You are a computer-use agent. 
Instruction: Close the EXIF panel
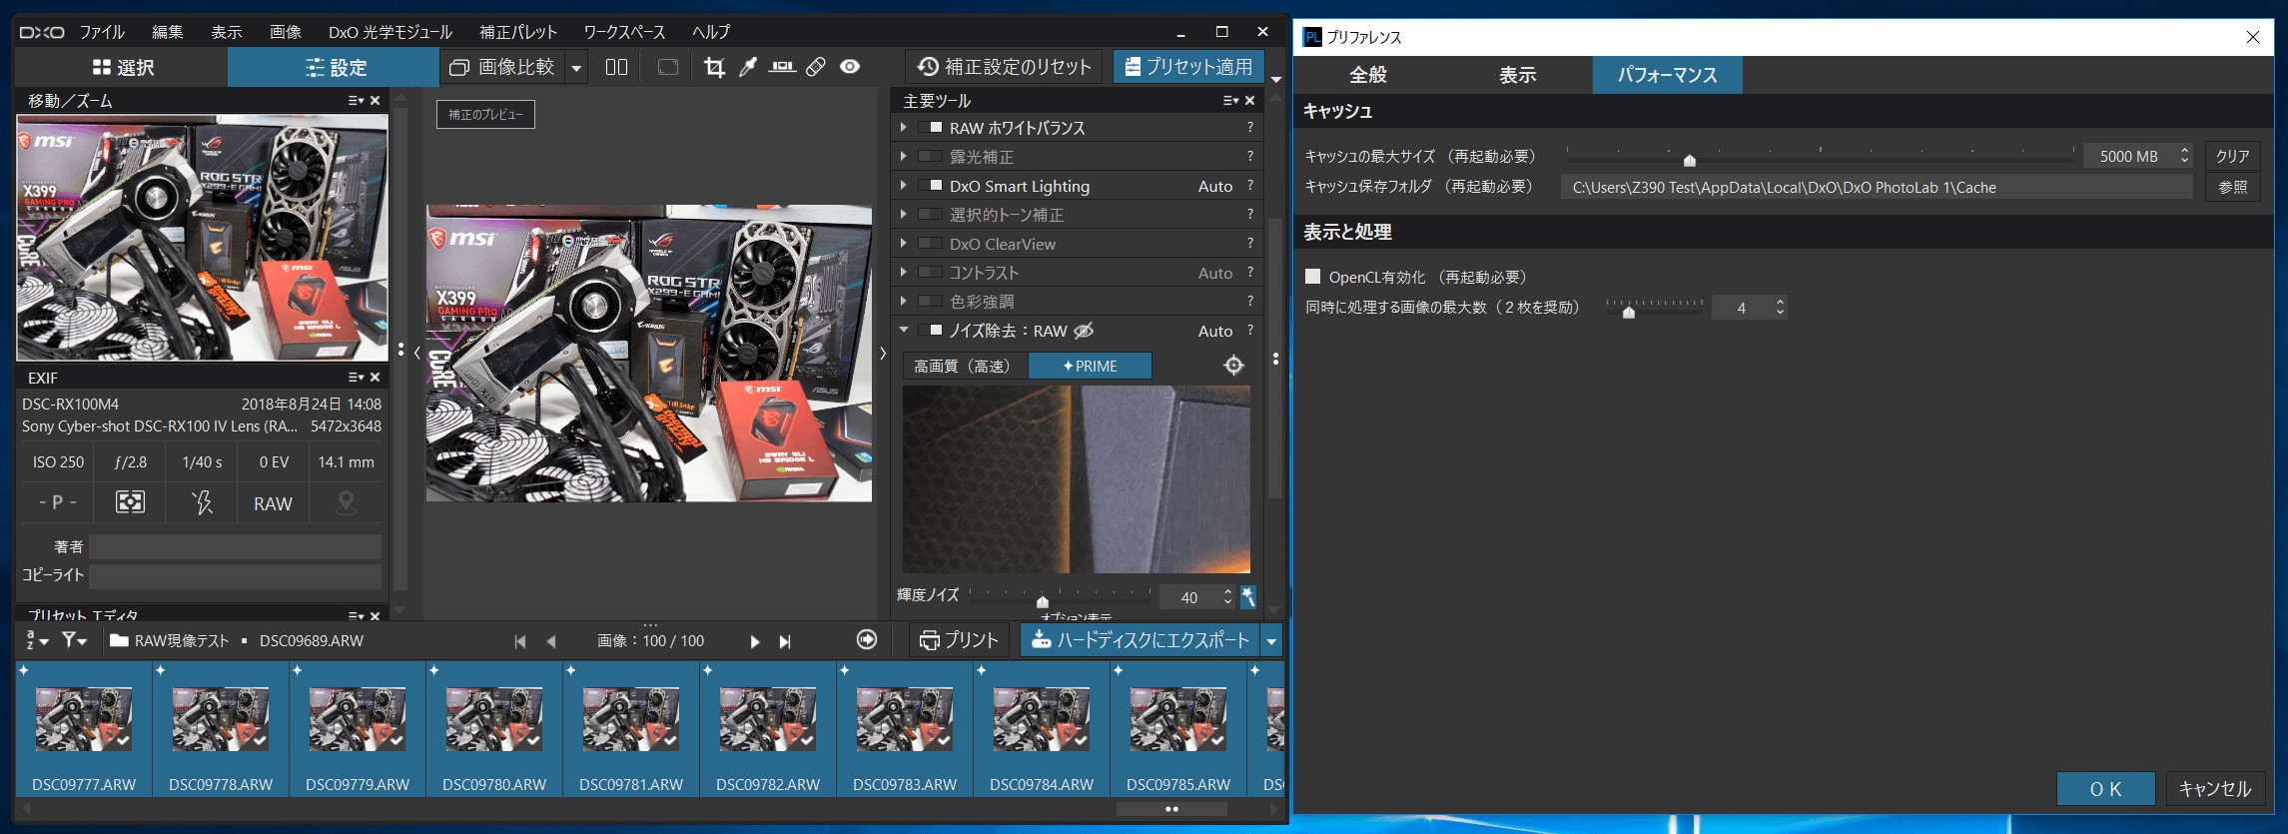[376, 378]
